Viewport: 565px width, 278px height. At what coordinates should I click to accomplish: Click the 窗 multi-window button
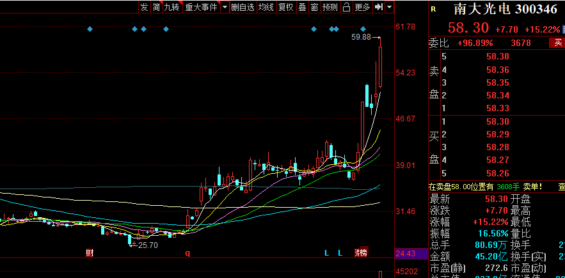pyautogui.click(x=314, y=7)
